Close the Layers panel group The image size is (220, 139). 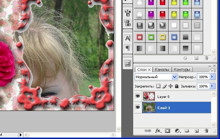click(214, 66)
